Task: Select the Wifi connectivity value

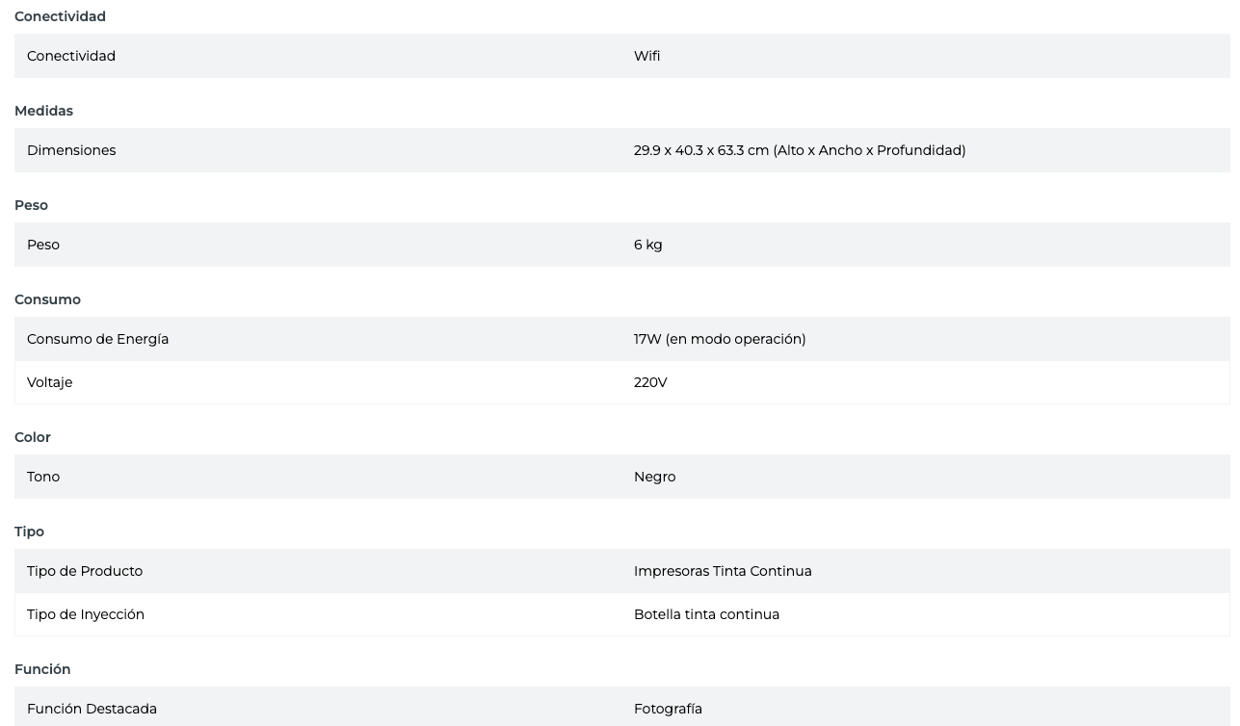Action: point(646,56)
